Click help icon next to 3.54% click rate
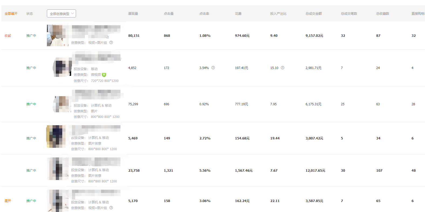This screenshot has height=212, width=425. [x=213, y=68]
